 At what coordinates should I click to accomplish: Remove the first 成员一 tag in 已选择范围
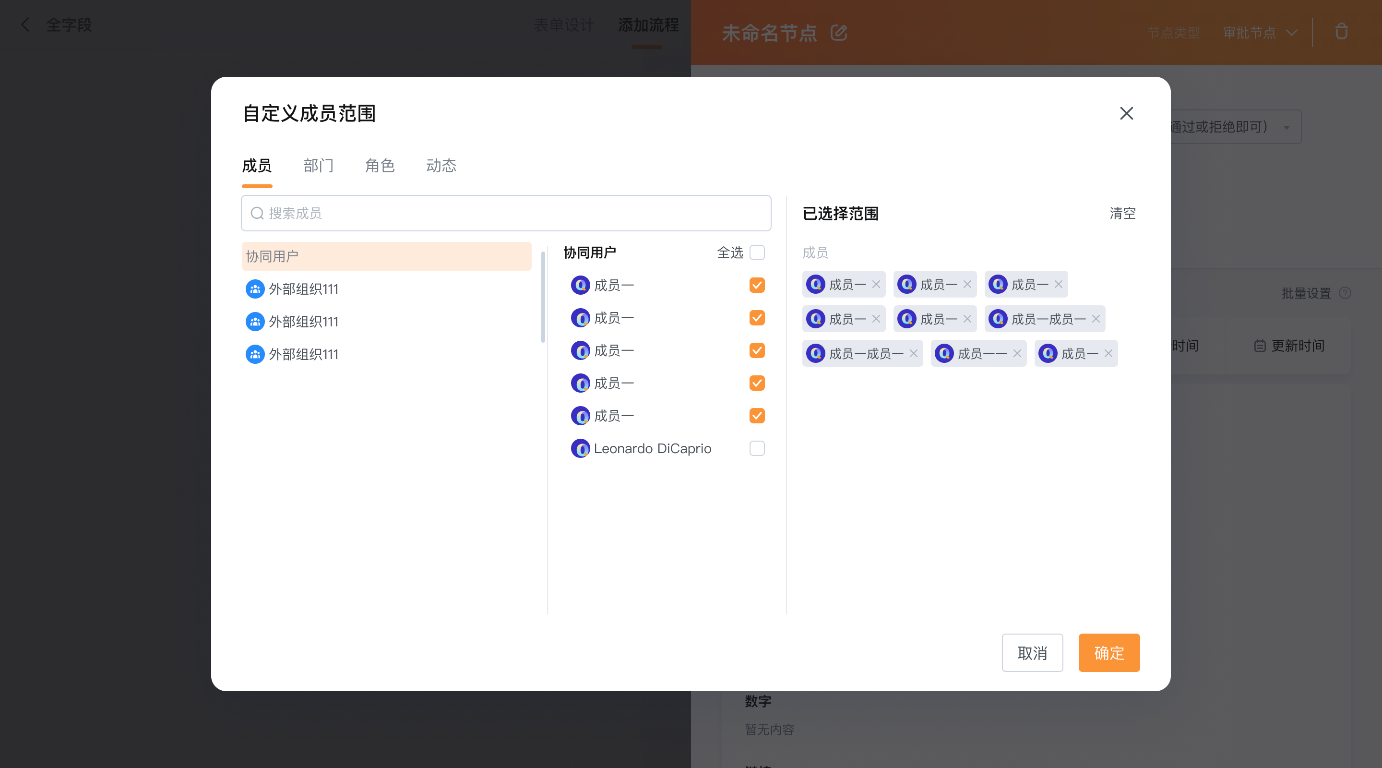point(876,284)
